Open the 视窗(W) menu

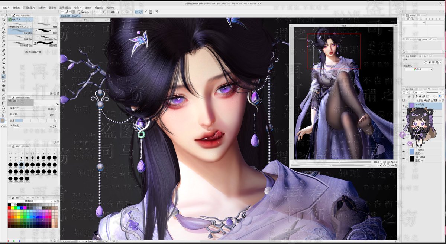coord(99,7)
